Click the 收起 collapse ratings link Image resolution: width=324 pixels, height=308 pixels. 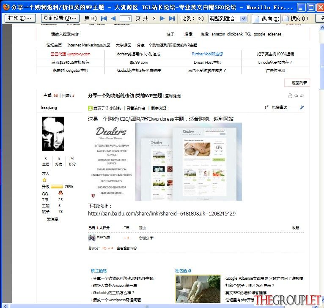(296, 228)
